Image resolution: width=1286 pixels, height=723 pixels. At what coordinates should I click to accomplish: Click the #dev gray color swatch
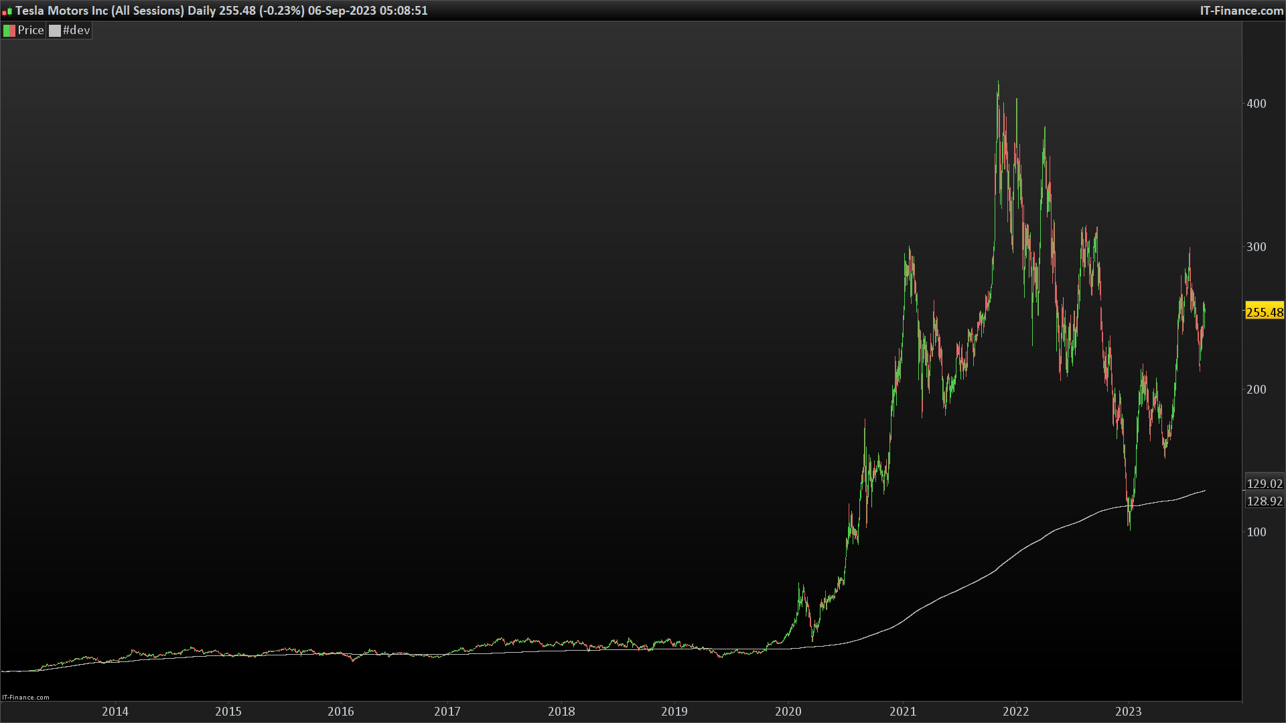click(x=55, y=31)
